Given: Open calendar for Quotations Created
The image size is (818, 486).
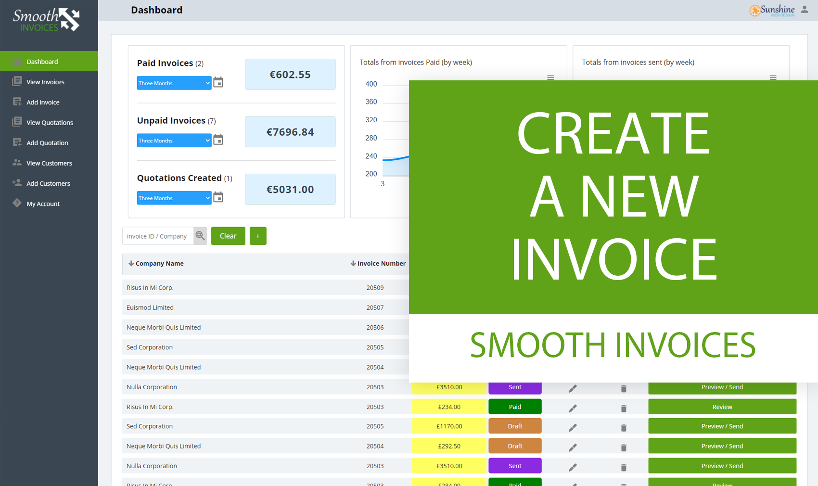Looking at the screenshot, I should (218, 197).
